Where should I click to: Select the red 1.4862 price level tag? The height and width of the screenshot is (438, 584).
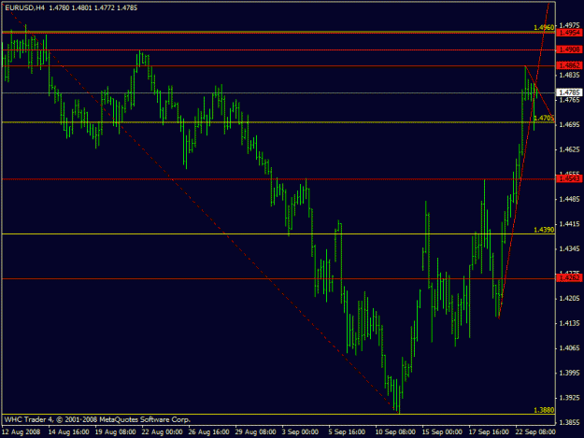569,66
